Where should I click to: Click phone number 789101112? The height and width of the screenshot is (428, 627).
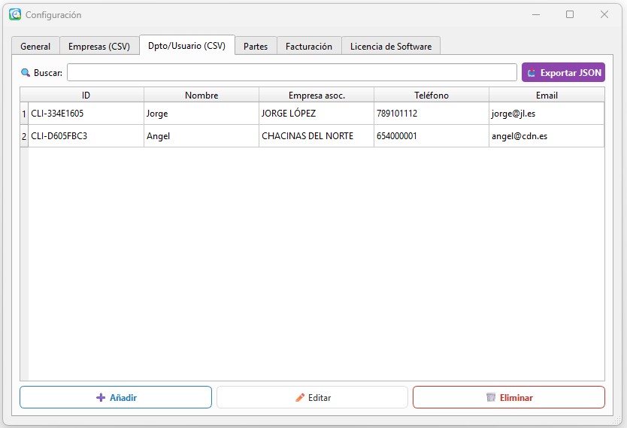click(x=432, y=114)
